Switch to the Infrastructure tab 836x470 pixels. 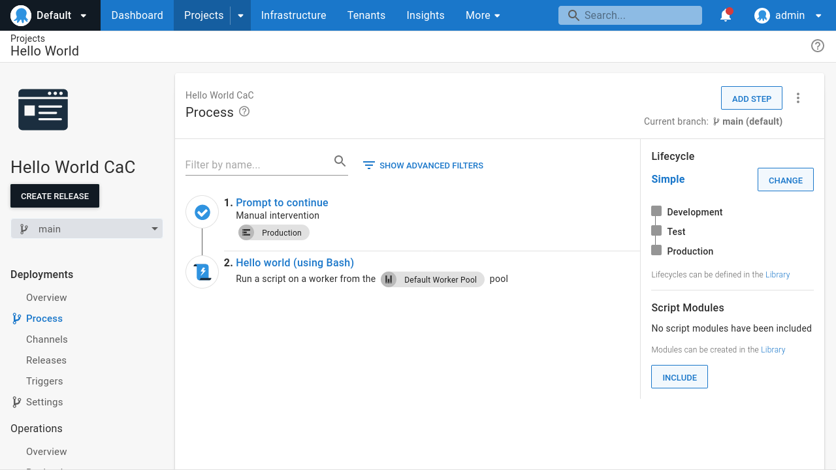point(293,15)
